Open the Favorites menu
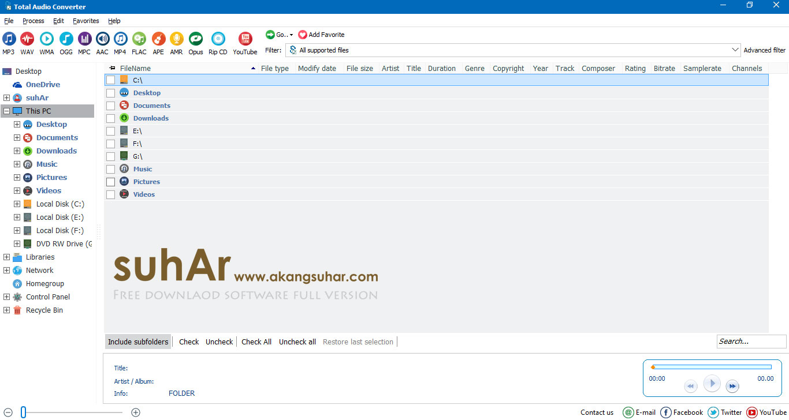 click(x=85, y=20)
